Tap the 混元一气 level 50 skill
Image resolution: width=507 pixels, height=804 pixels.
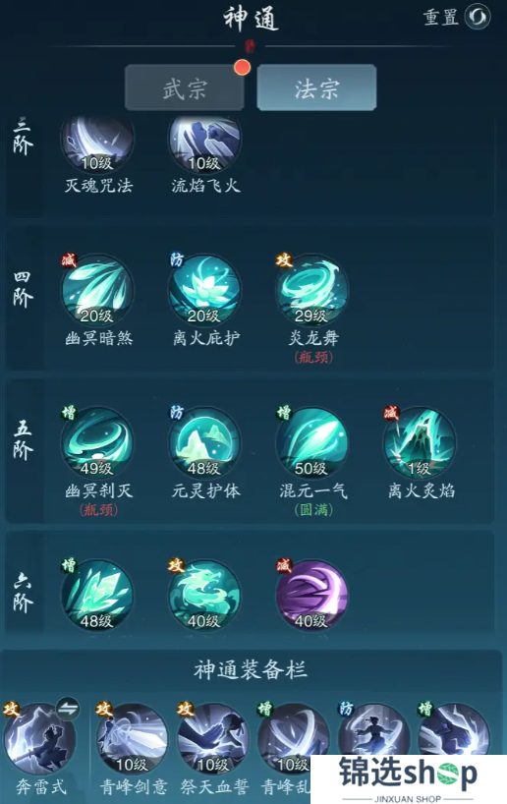tap(311, 443)
